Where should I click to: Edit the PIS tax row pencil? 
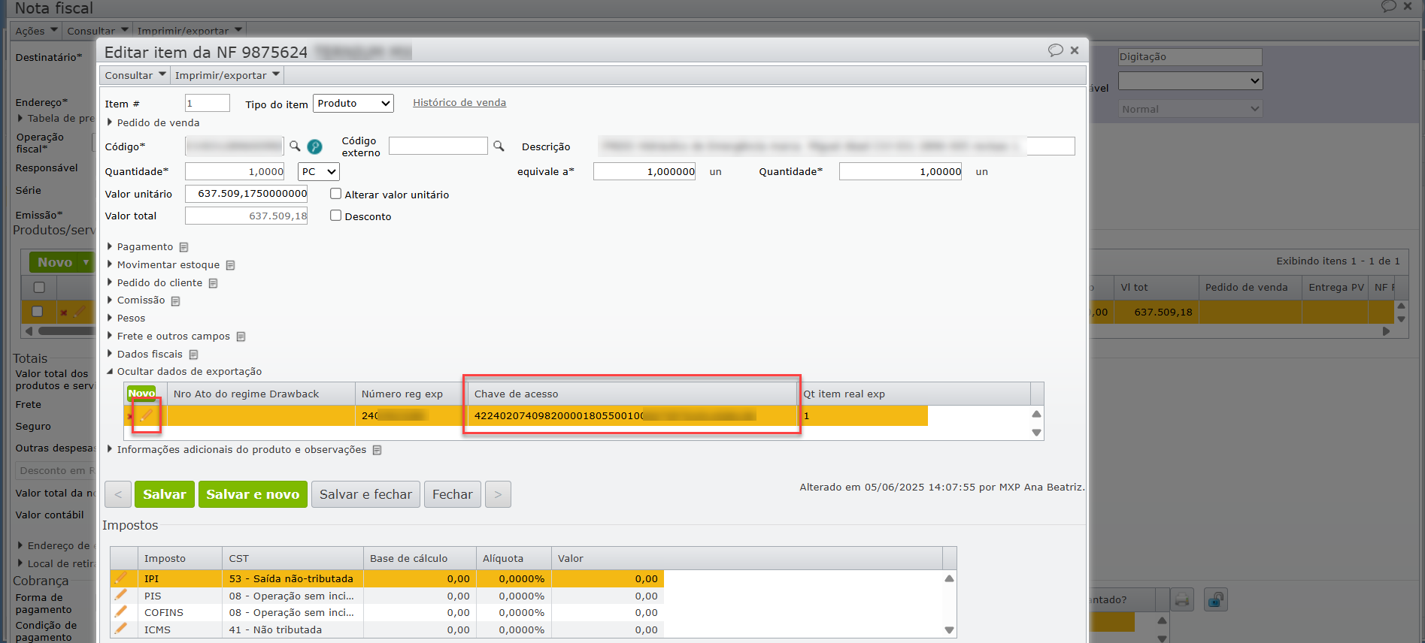120,595
